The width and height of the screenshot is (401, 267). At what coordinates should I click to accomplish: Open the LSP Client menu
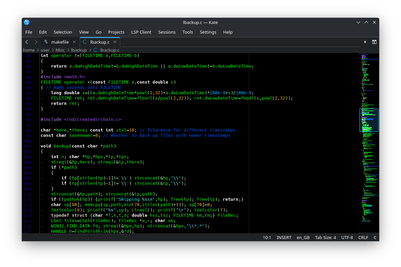pos(141,32)
